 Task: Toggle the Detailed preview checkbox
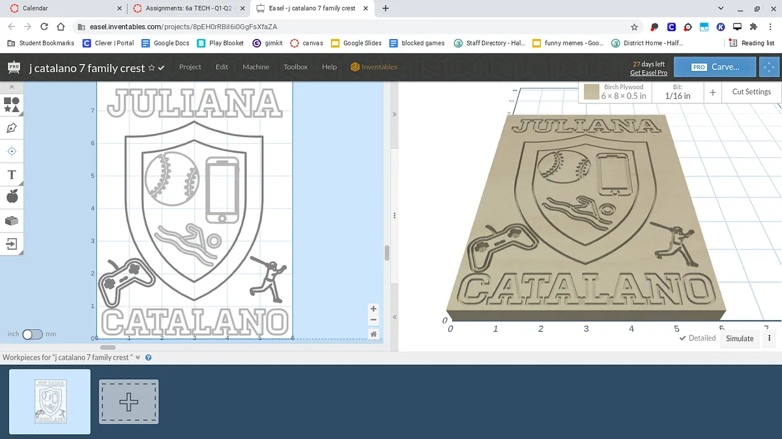point(697,338)
